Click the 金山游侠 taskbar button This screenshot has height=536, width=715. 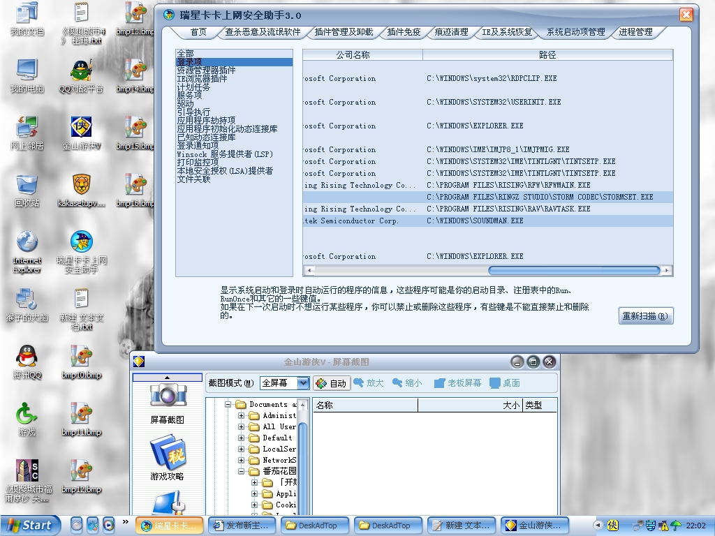[535, 526]
